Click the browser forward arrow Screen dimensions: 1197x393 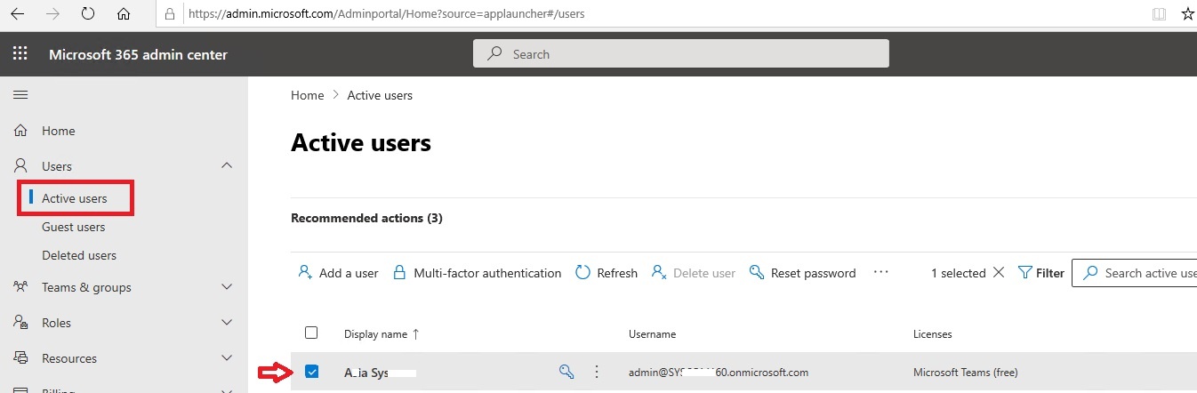(52, 14)
